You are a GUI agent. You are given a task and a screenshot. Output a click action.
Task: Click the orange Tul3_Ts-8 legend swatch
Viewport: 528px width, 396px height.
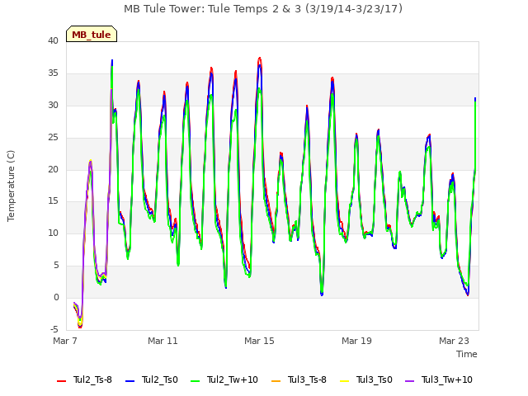pos(276,381)
